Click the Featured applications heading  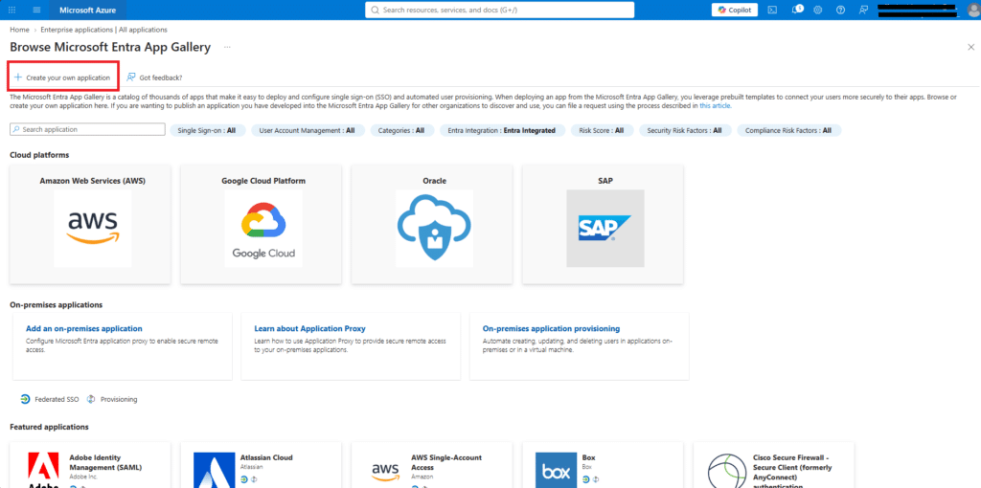[x=49, y=427]
